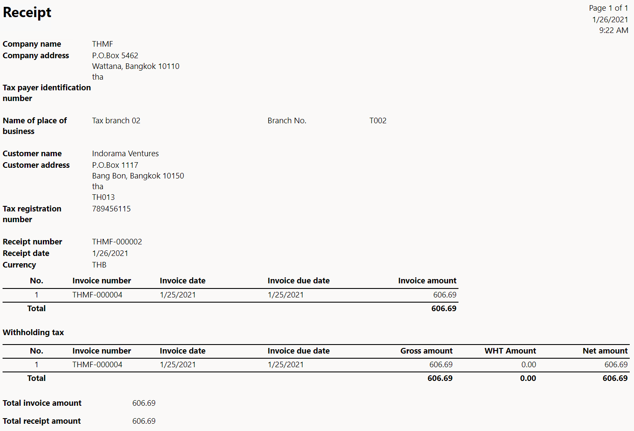Click the TH013 customer code
Viewport: 634px width, 431px height.
(x=103, y=197)
